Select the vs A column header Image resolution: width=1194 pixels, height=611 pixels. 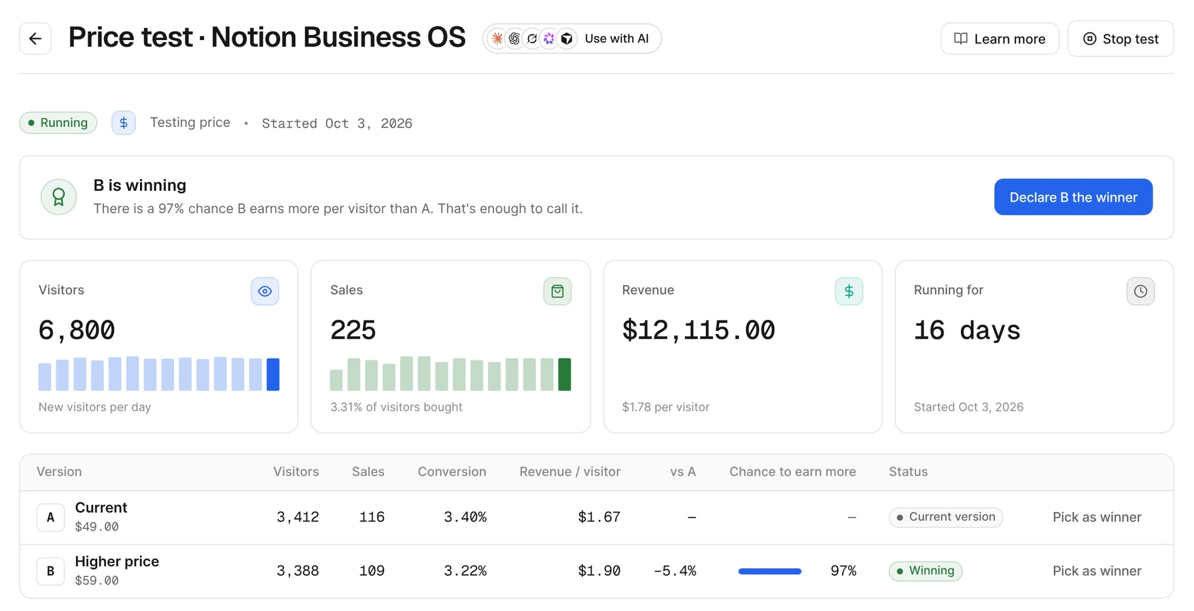(x=683, y=472)
